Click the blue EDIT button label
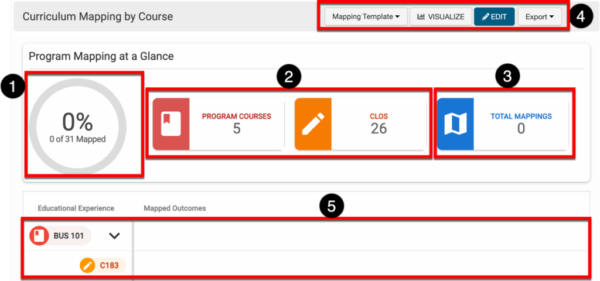Image resolution: width=600 pixels, height=281 pixels. (x=498, y=17)
